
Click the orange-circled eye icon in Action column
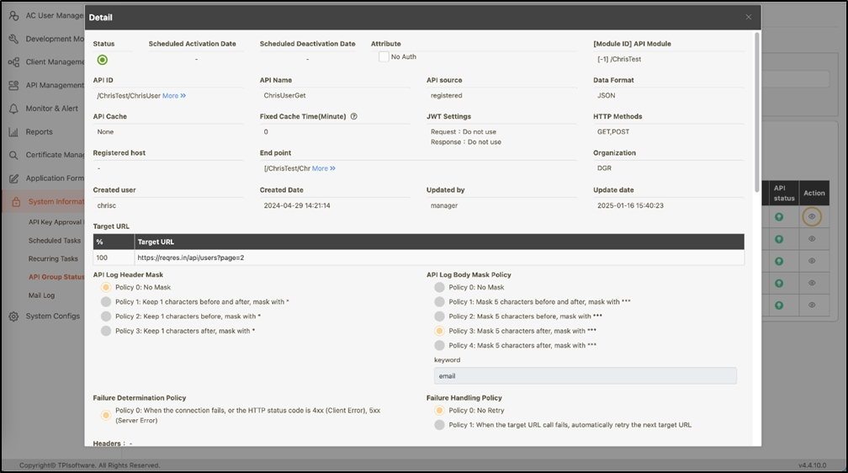[x=812, y=217]
